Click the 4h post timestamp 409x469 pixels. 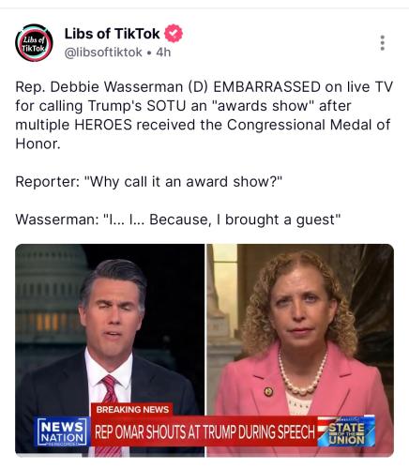[163, 53]
